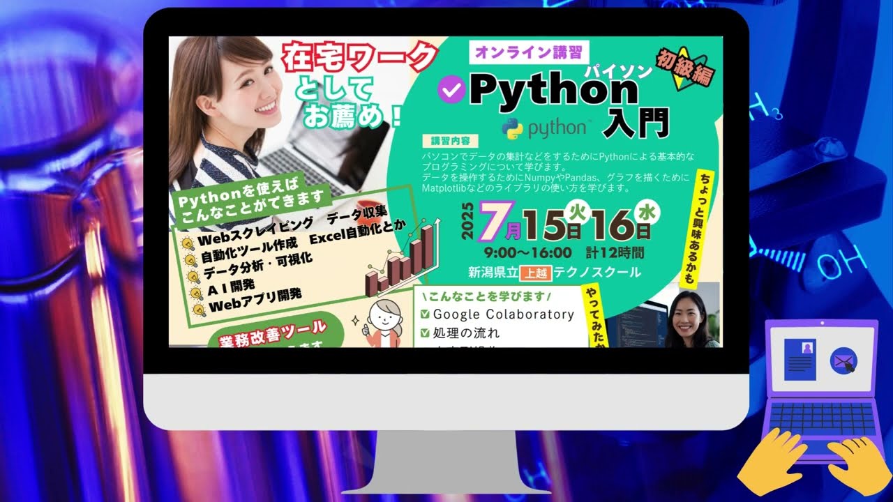Click the envelope mail icon on purple laptop
893x502 pixels.
[843, 362]
